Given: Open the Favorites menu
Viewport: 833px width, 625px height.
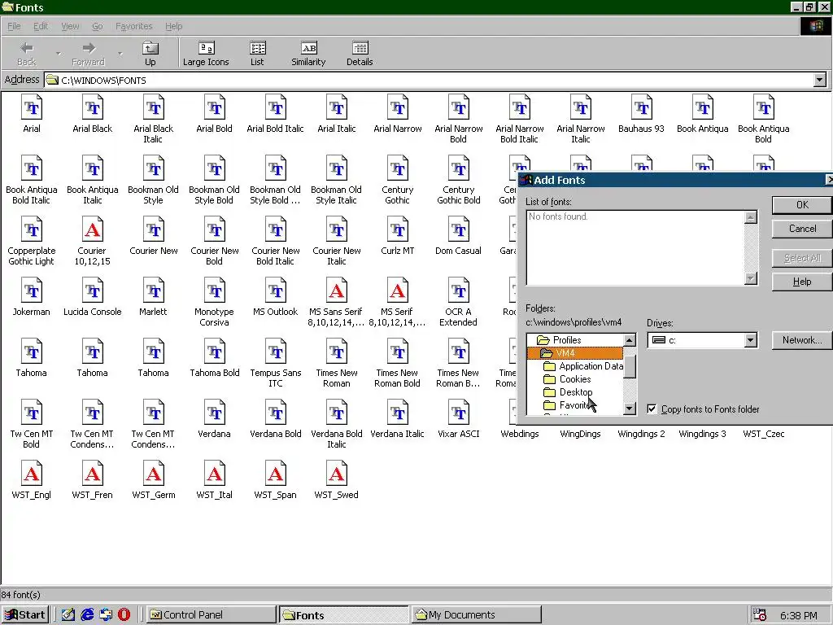Looking at the screenshot, I should click(x=134, y=26).
